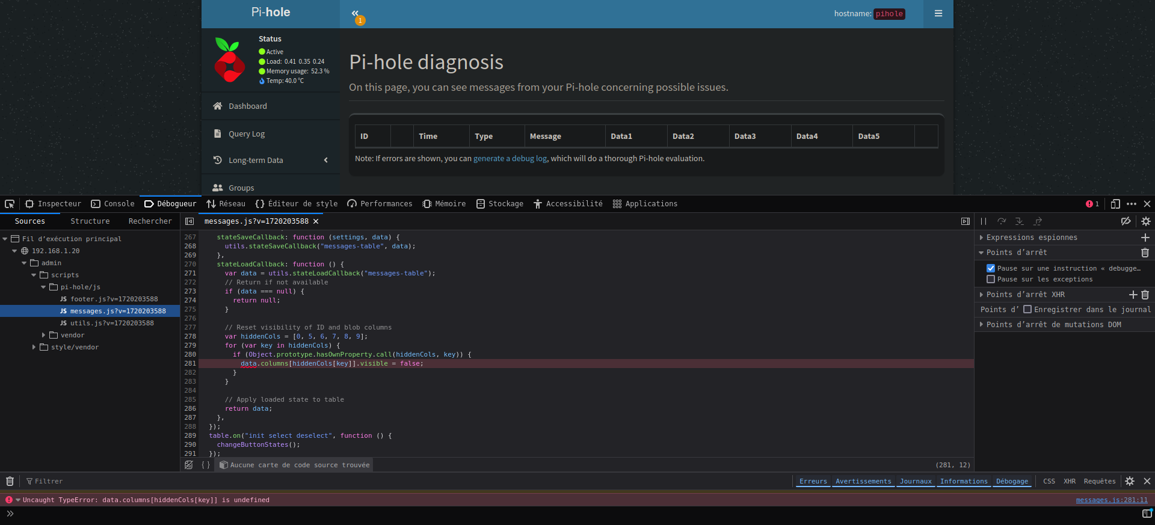Open the Inspecteur panel
The height and width of the screenshot is (525, 1155).
[53, 204]
